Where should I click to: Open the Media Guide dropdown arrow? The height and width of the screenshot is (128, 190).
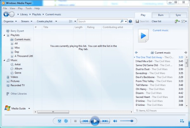click(x=29, y=108)
